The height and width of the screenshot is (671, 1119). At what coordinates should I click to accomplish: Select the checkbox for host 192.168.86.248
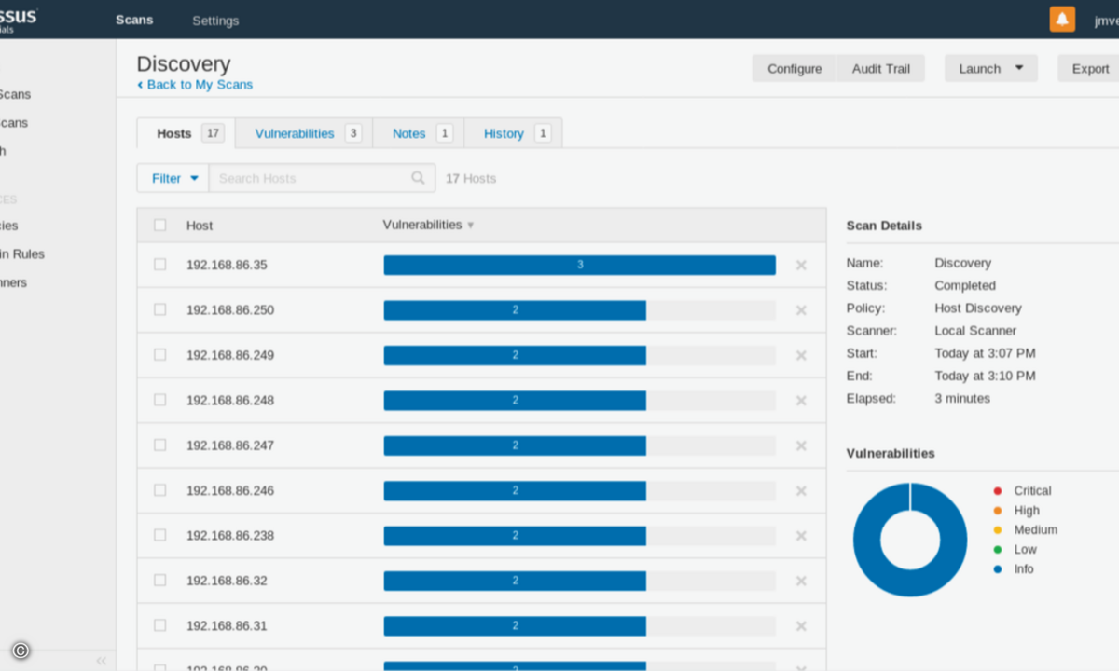click(159, 400)
